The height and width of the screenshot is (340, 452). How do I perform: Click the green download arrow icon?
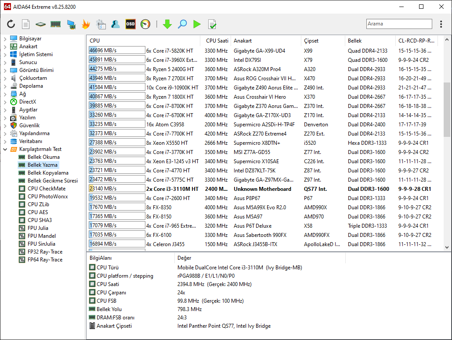pos(167,24)
